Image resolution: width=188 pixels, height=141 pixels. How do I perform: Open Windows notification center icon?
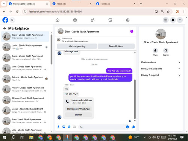[182, 137]
